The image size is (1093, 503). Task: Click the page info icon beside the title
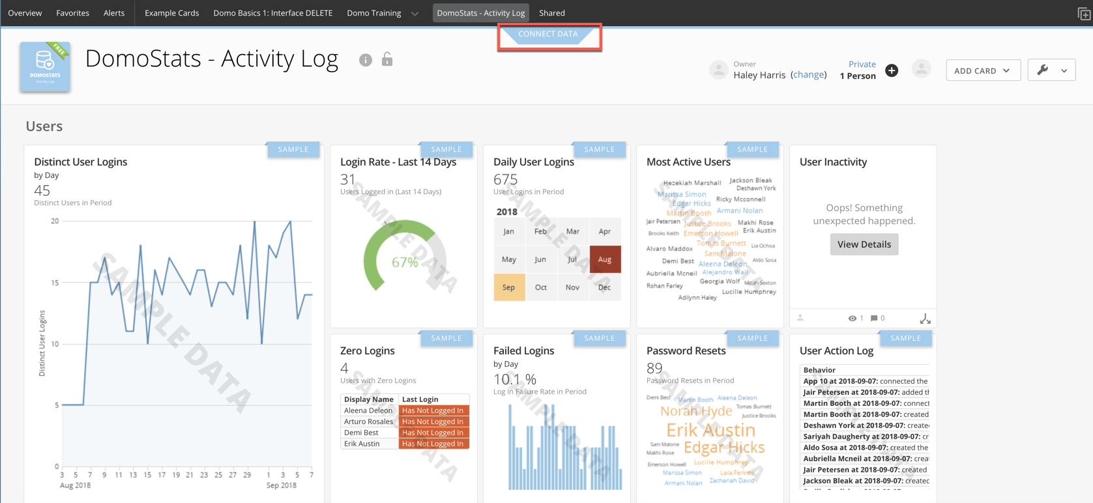pyautogui.click(x=366, y=60)
